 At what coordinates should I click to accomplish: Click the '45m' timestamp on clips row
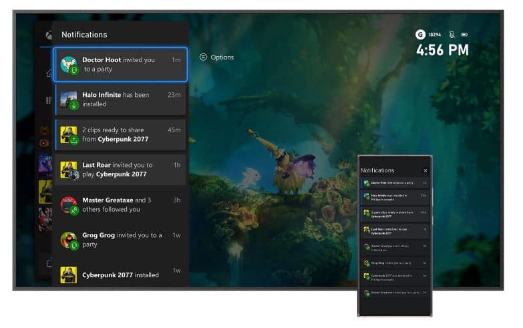tap(174, 130)
